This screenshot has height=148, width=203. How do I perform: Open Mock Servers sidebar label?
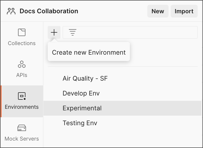22,139
